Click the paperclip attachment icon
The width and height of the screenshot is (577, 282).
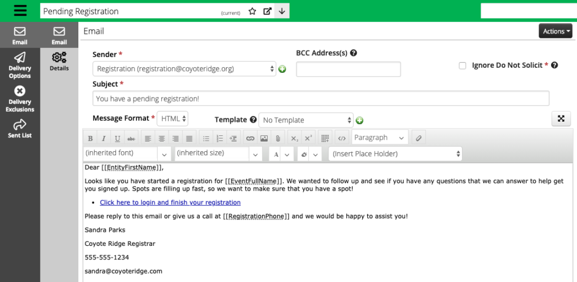coord(277,138)
